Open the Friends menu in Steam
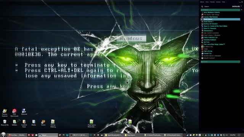This screenshot has width=244, height=137. [x=212, y=2]
